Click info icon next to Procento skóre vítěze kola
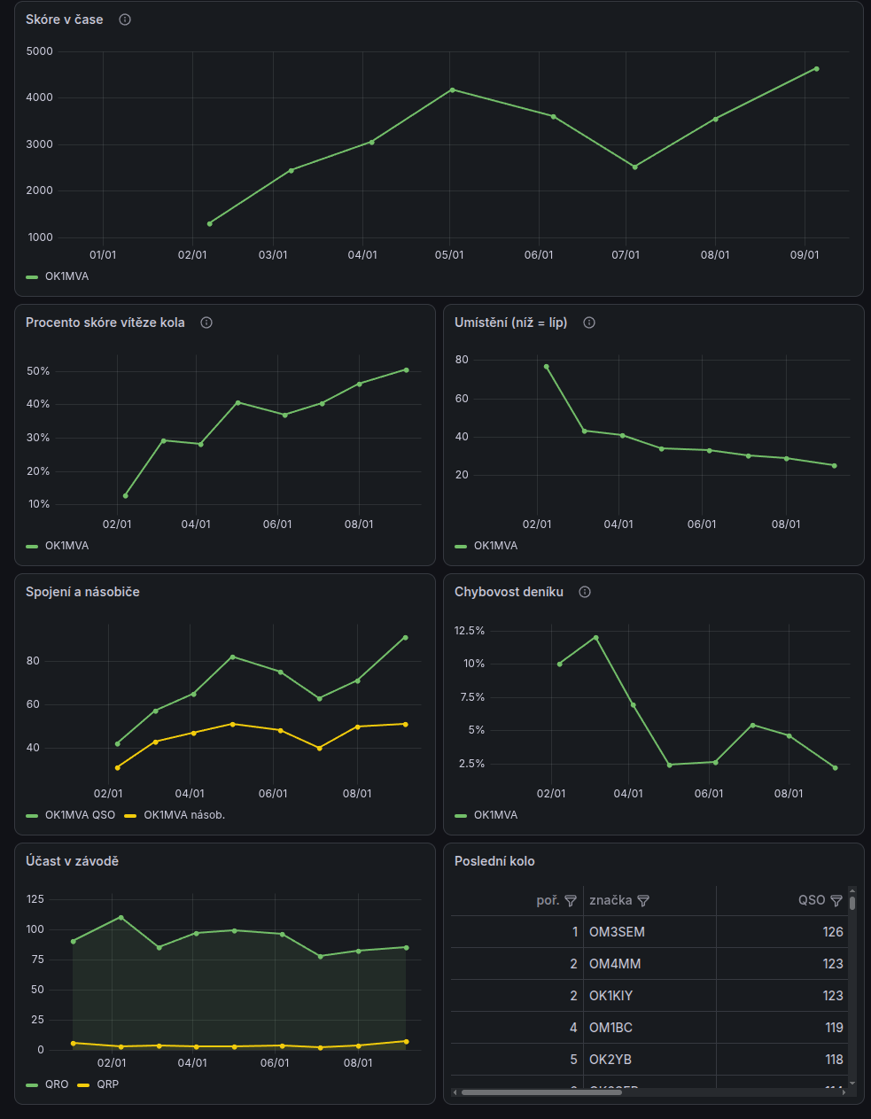Image resolution: width=871 pixels, height=1119 pixels. point(206,322)
